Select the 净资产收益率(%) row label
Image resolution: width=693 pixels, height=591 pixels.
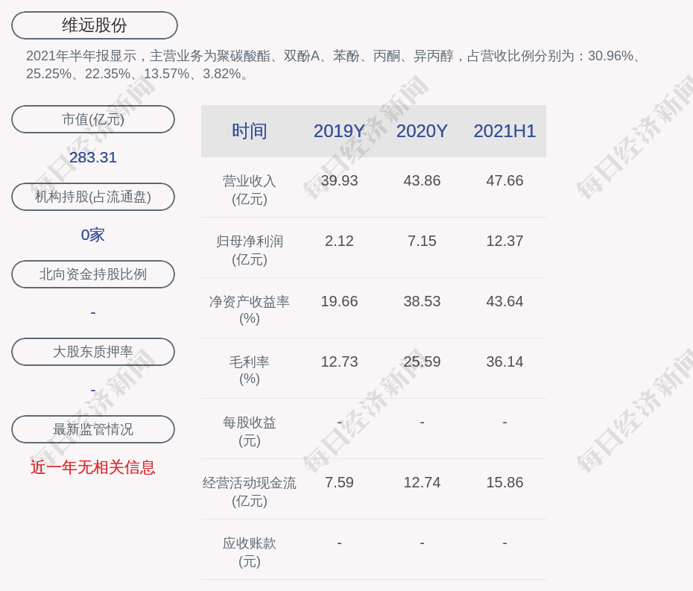(249, 310)
